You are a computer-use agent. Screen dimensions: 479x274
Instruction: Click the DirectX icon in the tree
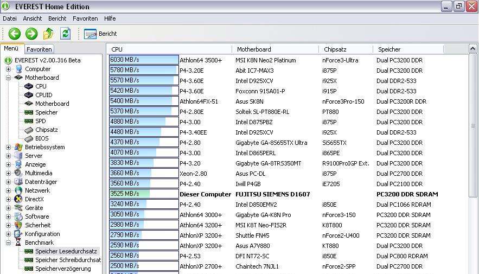point(18,199)
